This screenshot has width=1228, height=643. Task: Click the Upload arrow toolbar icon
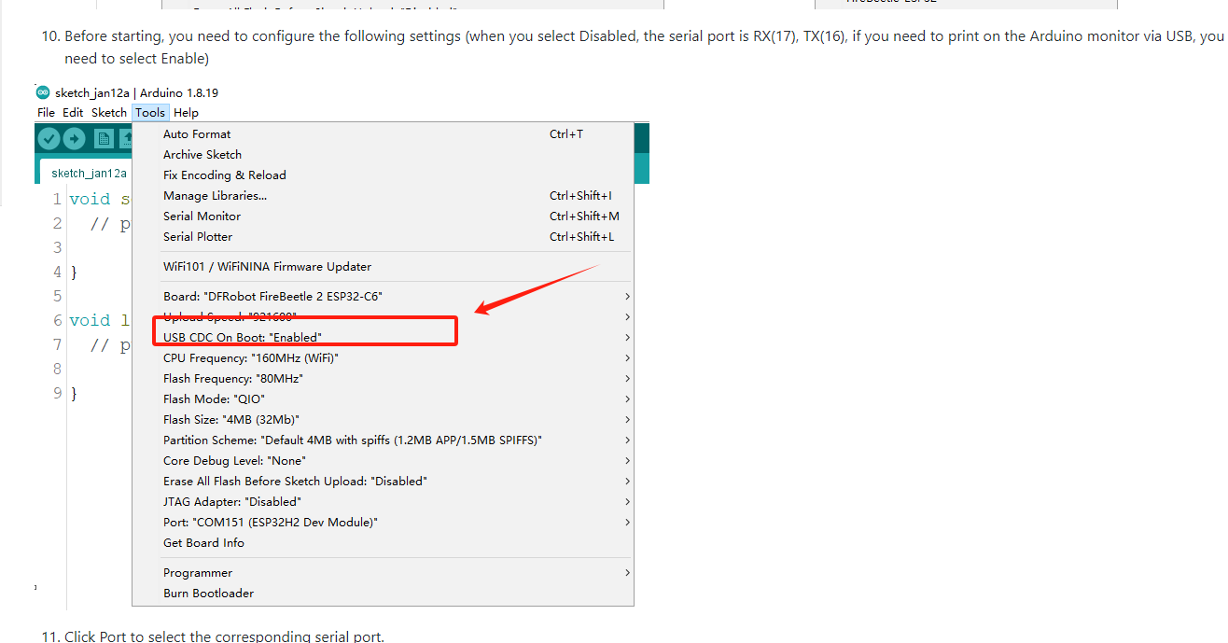tap(74, 139)
